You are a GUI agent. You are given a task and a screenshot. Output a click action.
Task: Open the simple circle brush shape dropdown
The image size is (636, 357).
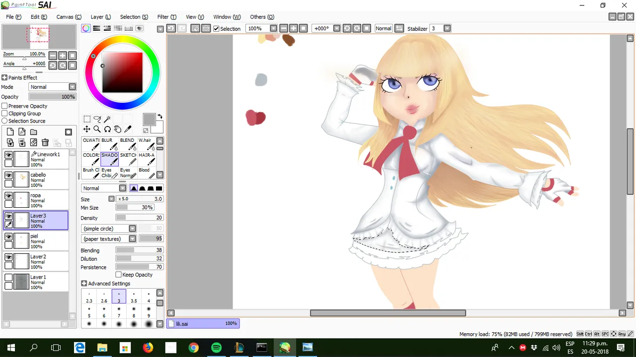click(x=132, y=229)
